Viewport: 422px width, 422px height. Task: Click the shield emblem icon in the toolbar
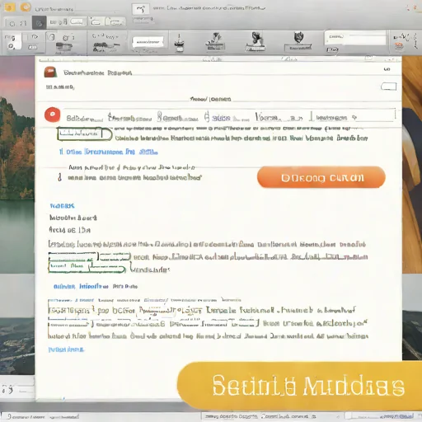[x=298, y=38]
